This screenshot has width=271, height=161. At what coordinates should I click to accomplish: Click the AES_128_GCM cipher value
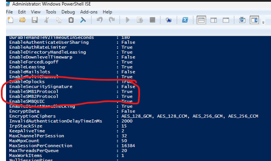pos(137,116)
